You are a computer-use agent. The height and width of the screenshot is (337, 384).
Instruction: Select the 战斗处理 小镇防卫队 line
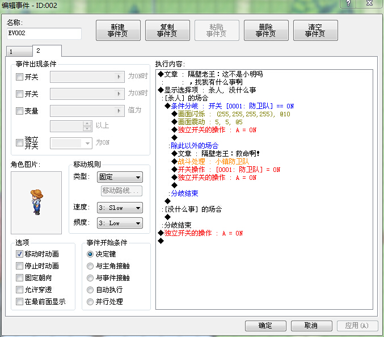point(210,162)
